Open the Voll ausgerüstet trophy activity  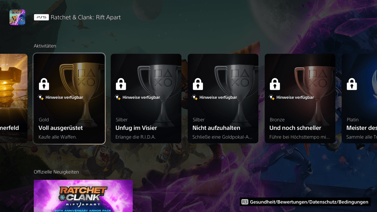[69, 99]
